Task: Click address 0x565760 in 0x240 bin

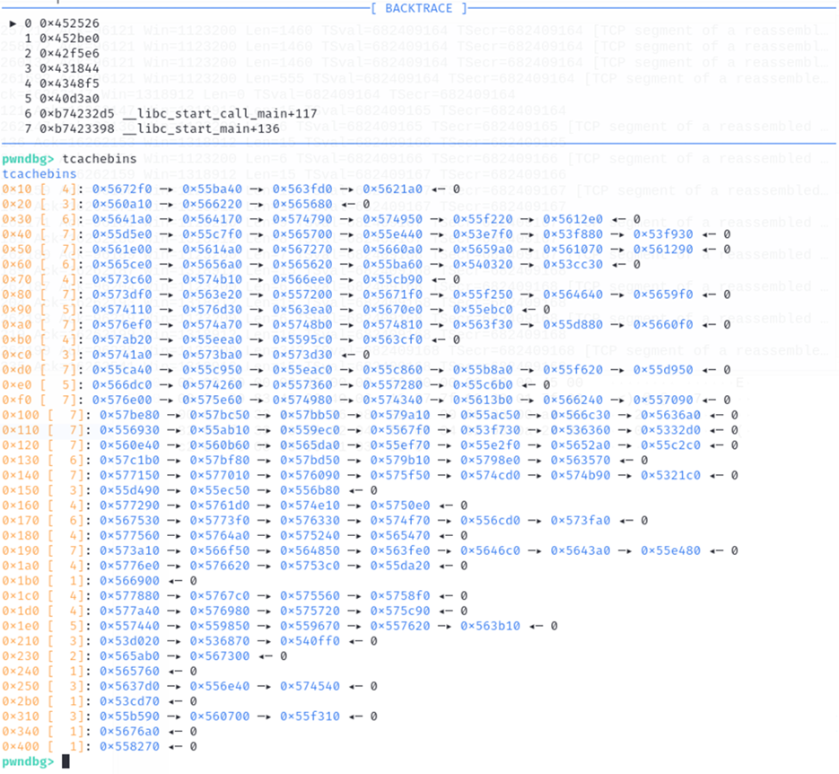Action: (x=129, y=671)
